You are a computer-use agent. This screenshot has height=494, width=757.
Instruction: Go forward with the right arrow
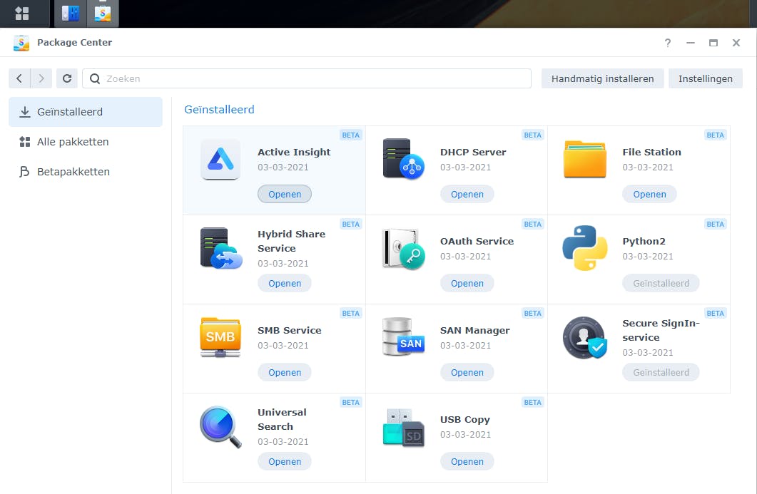[x=41, y=78]
